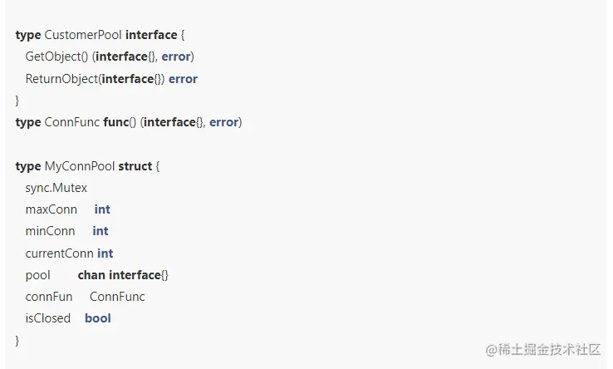Click the maxConn field name
613x369 pixels.
pyautogui.click(x=51, y=209)
